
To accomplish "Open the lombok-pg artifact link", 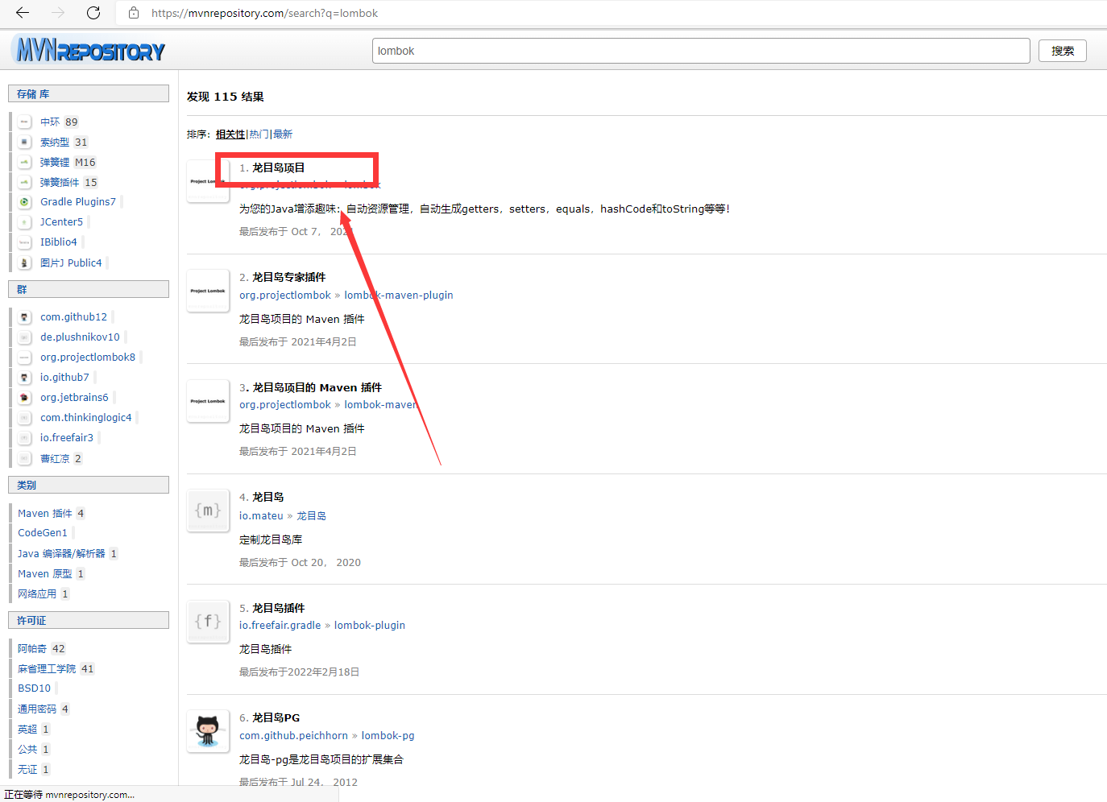I will (x=388, y=736).
